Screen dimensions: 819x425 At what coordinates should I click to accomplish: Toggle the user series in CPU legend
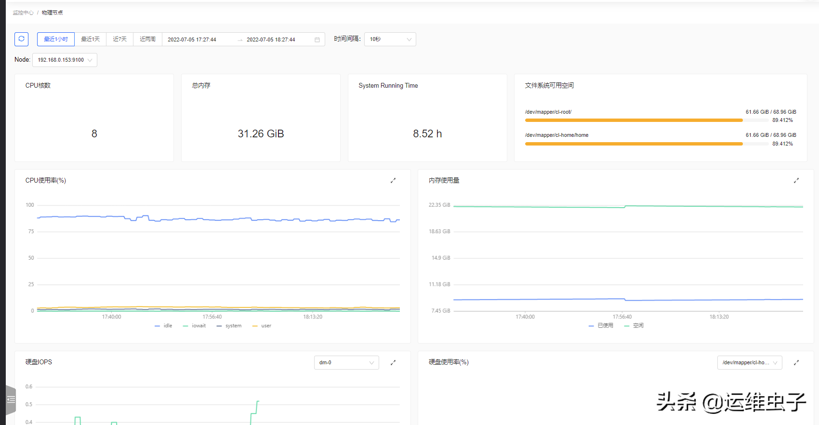click(262, 326)
